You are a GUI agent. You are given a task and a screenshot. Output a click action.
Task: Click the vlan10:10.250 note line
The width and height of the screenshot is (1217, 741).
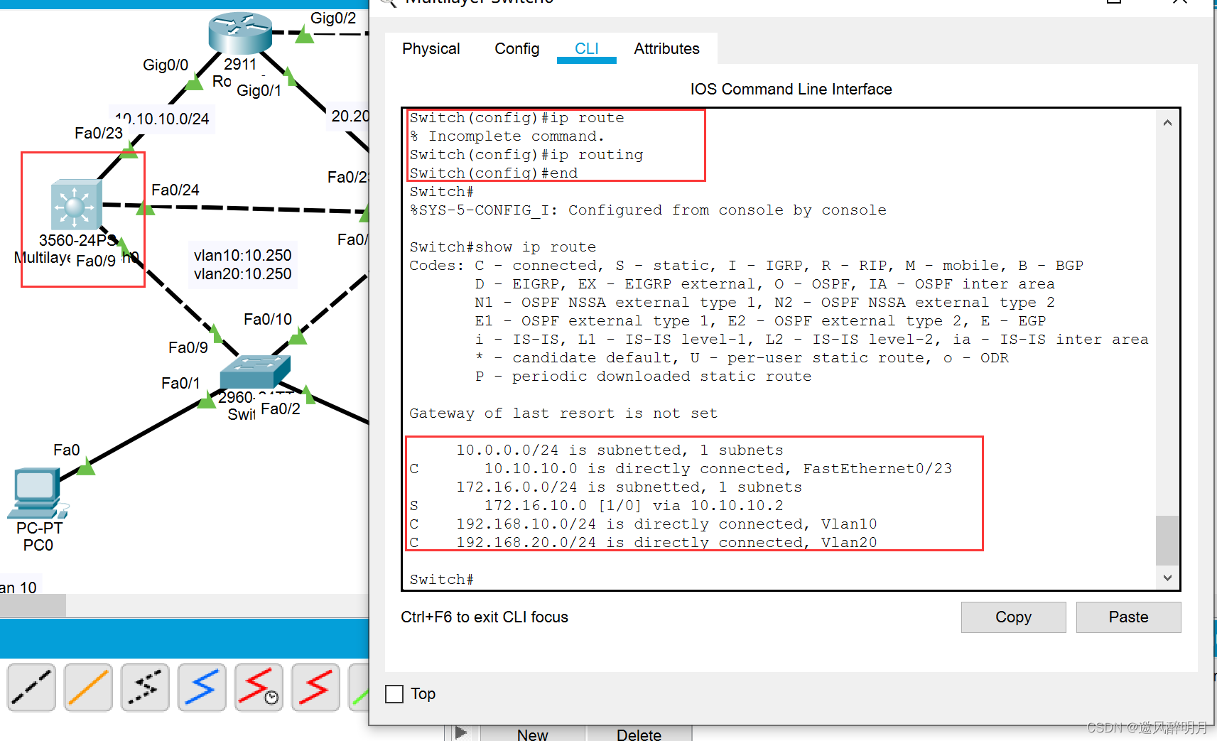coord(242,255)
